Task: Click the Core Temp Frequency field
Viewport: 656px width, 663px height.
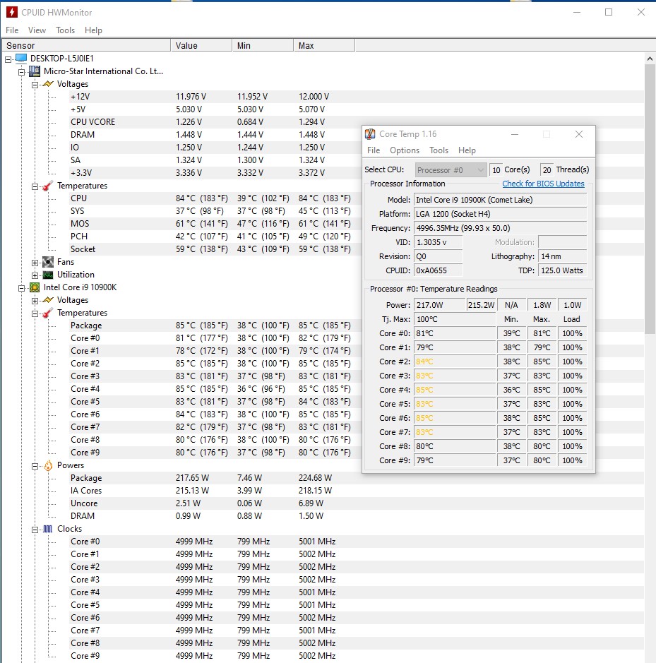Action: tap(501, 228)
